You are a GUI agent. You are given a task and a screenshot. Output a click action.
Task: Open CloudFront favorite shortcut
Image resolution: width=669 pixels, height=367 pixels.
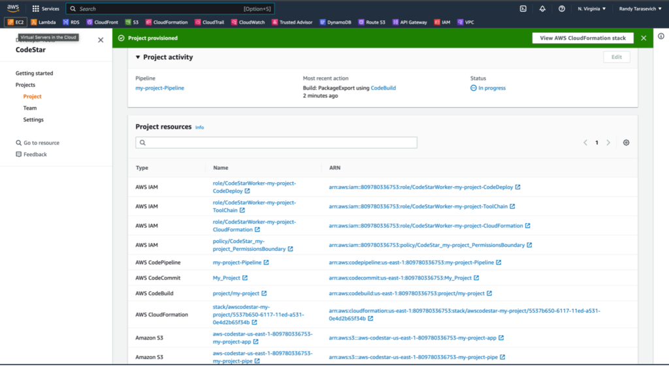(103, 22)
